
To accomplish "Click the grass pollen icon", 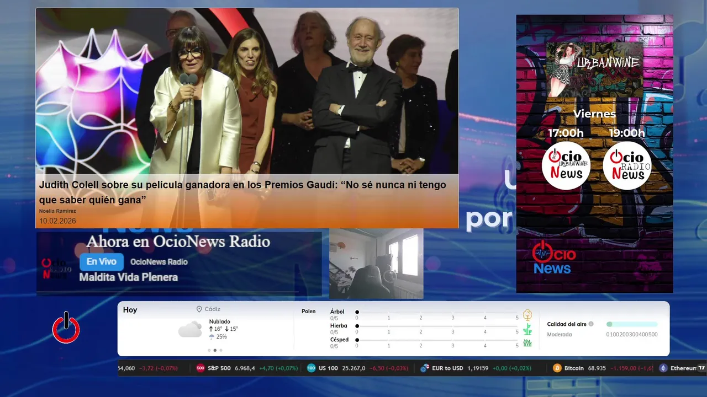I will (x=527, y=343).
